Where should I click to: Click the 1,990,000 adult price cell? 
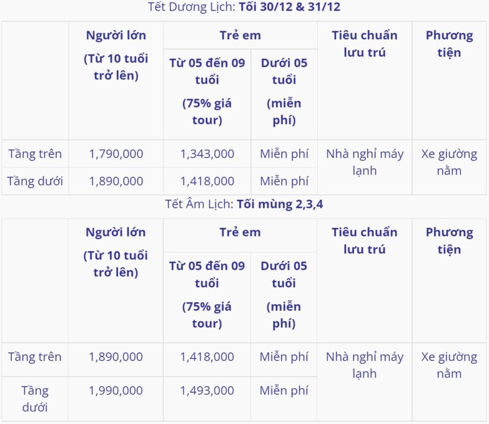pyautogui.click(x=116, y=391)
